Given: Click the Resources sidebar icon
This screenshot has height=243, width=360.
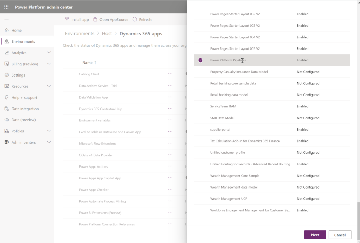Looking at the screenshot, I should point(7,86).
